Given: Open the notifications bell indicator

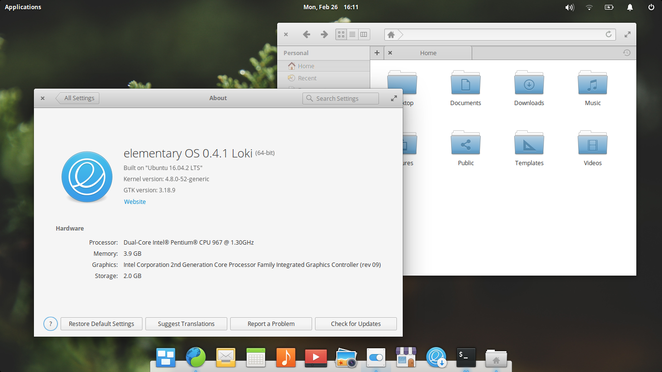Looking at the screenshot, I should coord(630,7).
